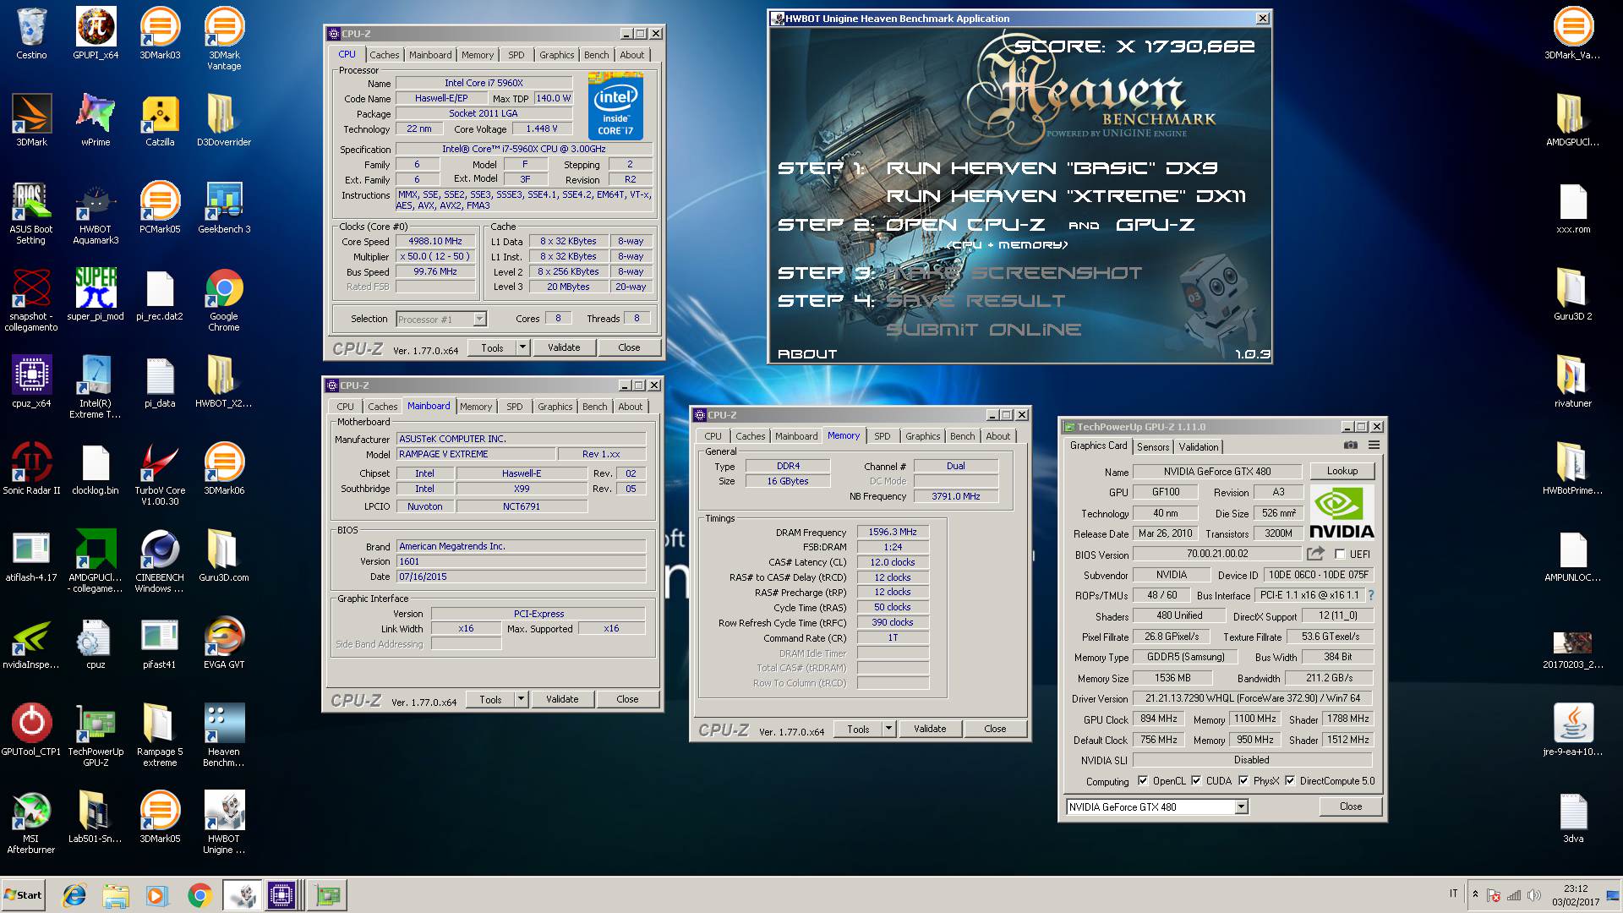Open Internet Explorer from the taskbar
1623x913 pixels.
(75, 895)
